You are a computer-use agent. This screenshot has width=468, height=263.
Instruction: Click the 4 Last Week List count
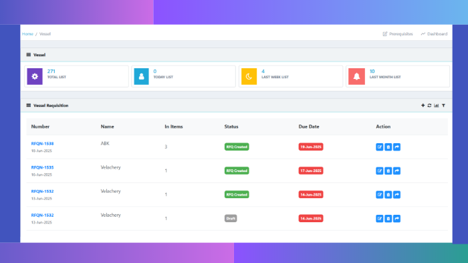pos(263,71)
